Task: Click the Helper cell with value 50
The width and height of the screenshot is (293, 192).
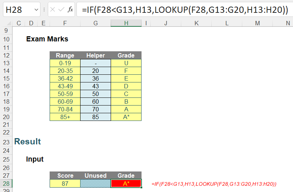Action: pyautogui.click(x=95, y=94)
